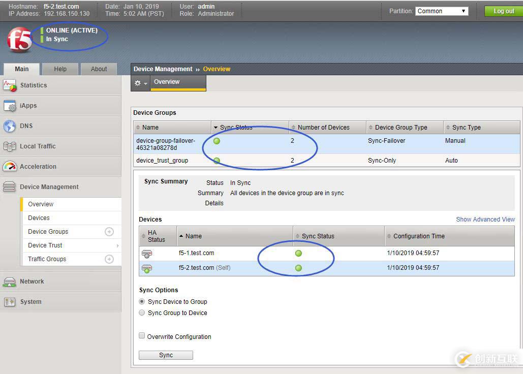Open Statistics via its chart icon
Screen dimensions: 523x374
coord(10,85)
